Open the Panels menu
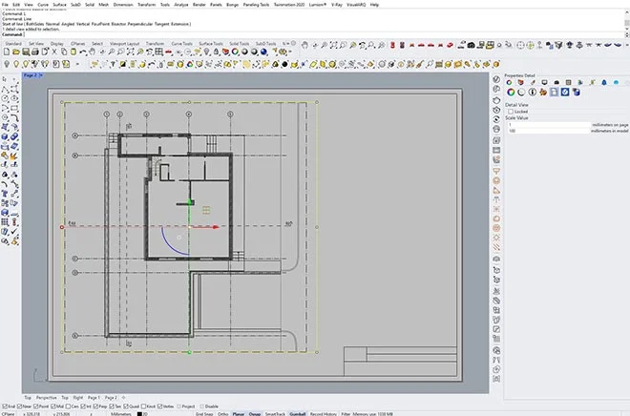Viewport: 630px width, 416px height. (x=216, y=5)
